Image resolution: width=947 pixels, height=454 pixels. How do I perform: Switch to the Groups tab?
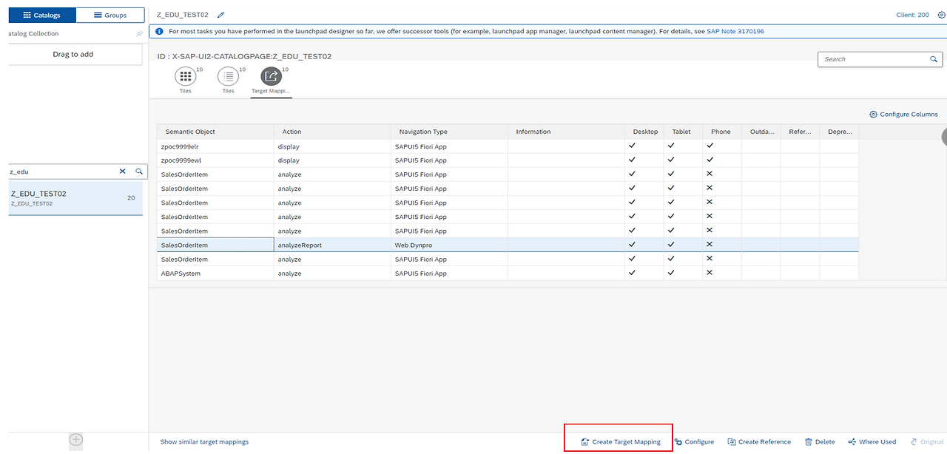(x=109, y=15)
